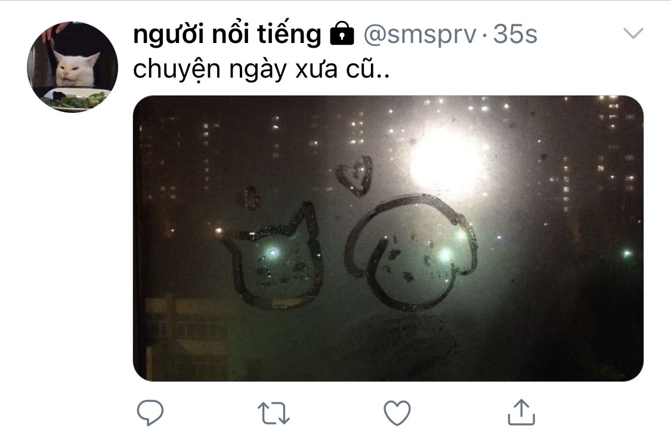Viewport: 671px width, 443px height.
Task: Like the tweet with the heart icon
Action: [x=397, y=413]
